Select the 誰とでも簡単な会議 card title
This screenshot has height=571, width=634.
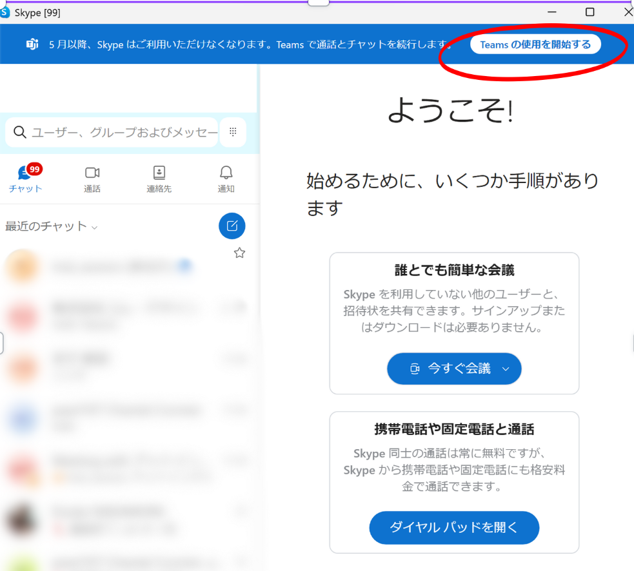455,270
